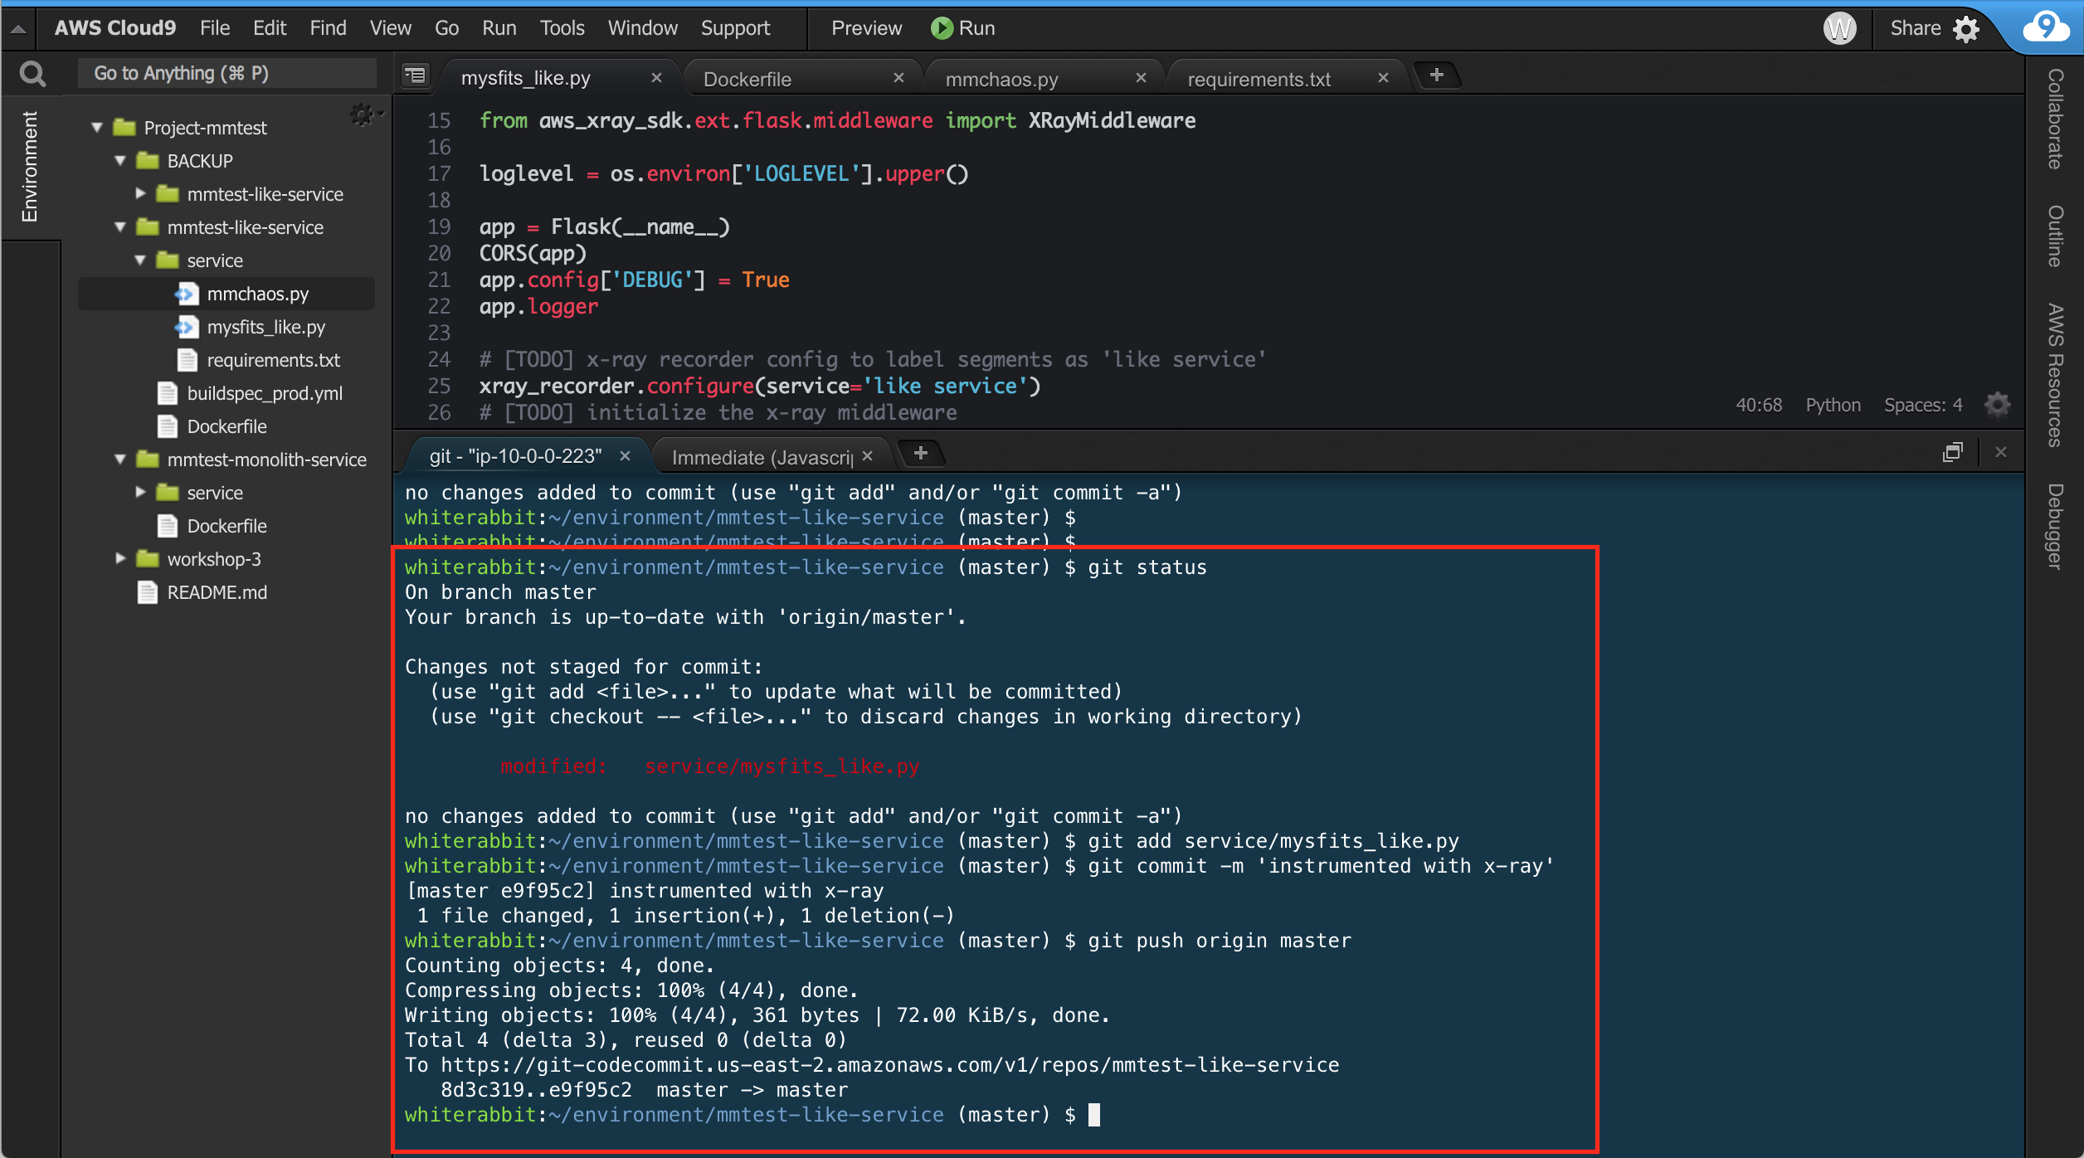Open the Tools menu
The height and width of the screenshot is (1158, 2084).
(562, 28)
